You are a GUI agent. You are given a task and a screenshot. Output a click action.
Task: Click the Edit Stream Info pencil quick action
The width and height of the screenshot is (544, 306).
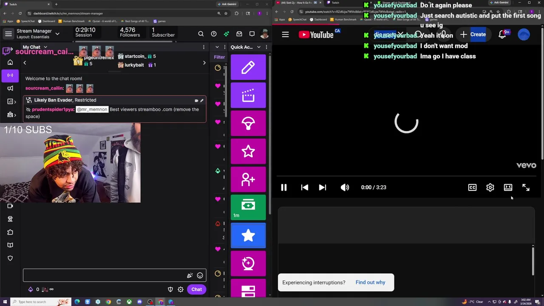coord(248,67)
